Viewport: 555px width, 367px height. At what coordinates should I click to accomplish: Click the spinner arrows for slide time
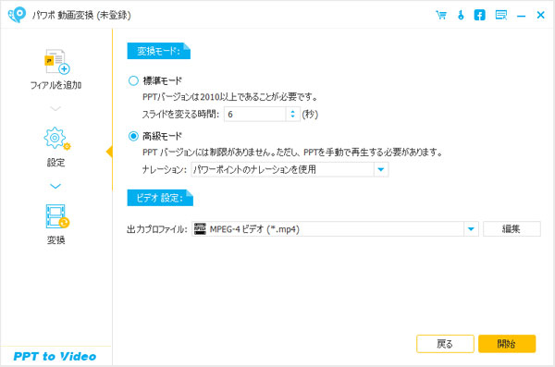coord(292,114)
